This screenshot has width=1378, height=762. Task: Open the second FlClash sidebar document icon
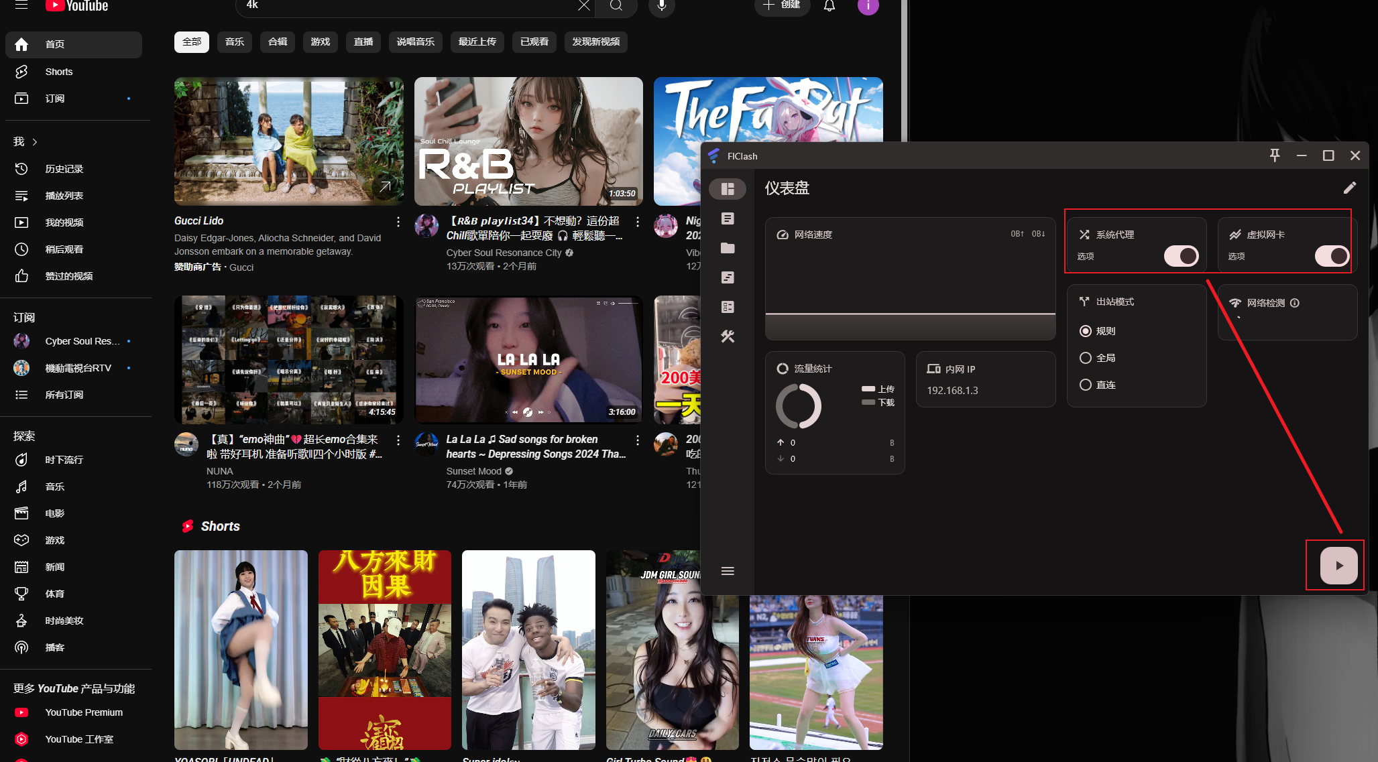pos(728,218)
